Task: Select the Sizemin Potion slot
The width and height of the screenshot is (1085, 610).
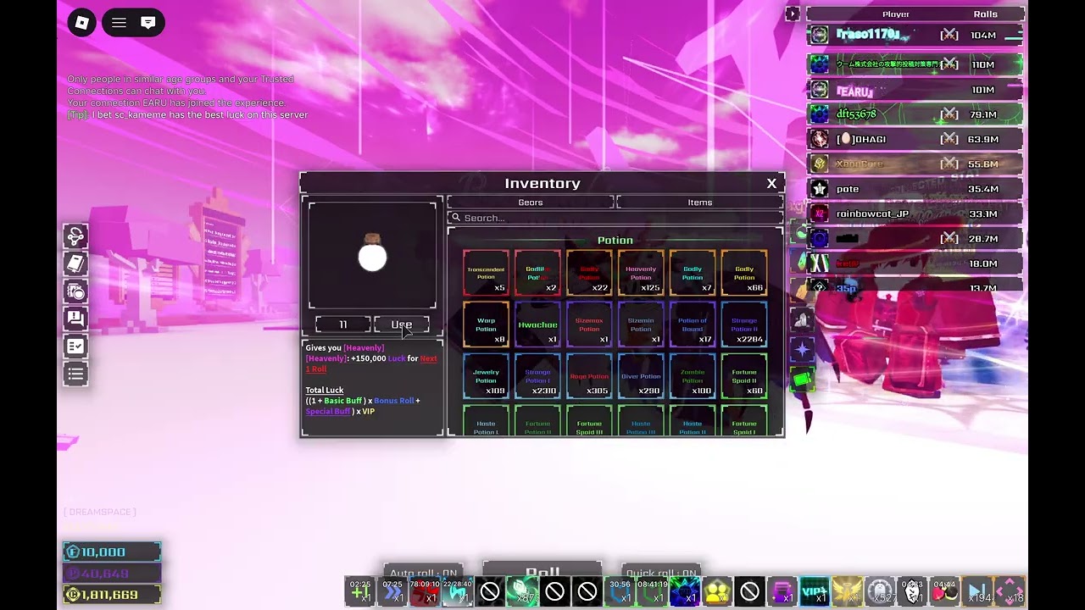Action: 641,324
